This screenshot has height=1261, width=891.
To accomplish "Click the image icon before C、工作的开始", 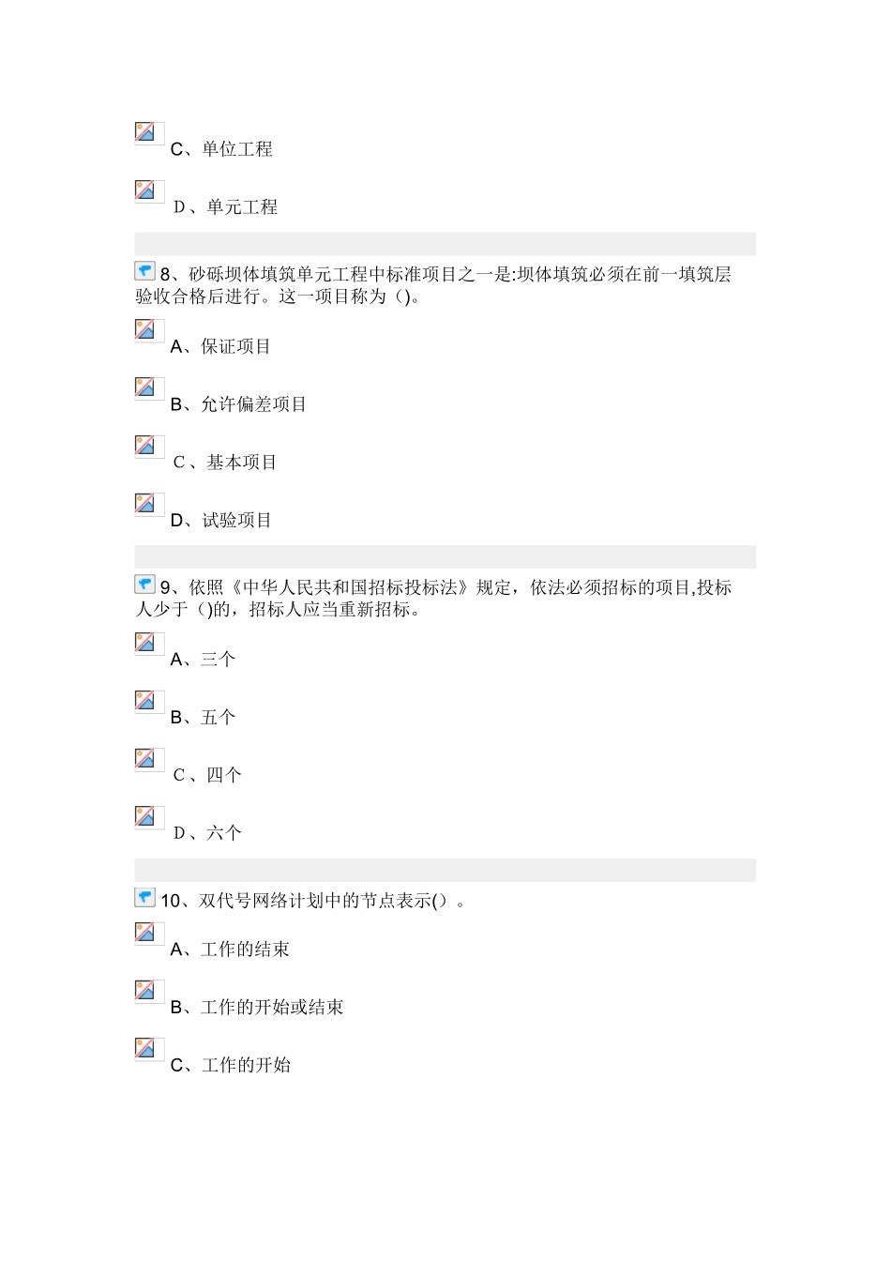I will pyautogui.click(x=148, y=1049).
